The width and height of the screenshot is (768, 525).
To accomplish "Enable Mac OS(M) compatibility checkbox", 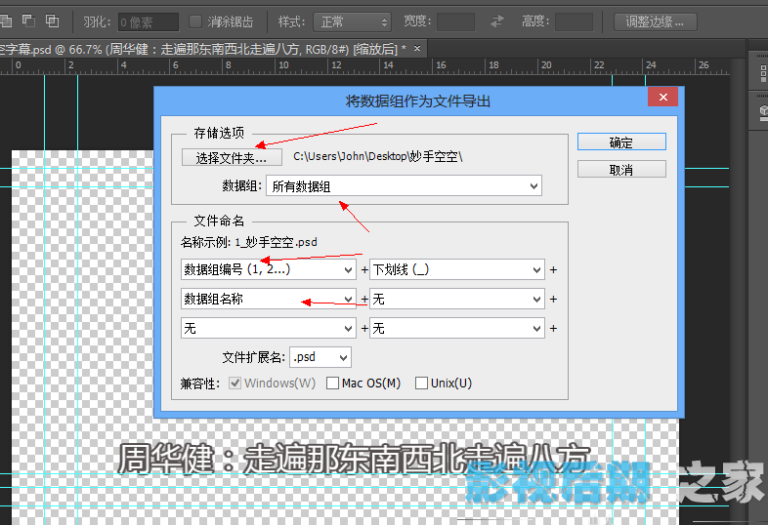I will (333, 384).
